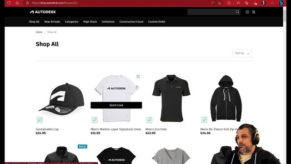Open the Sustainable Cap title link
This screenshot has width=291, height=164.
point(47,129)
